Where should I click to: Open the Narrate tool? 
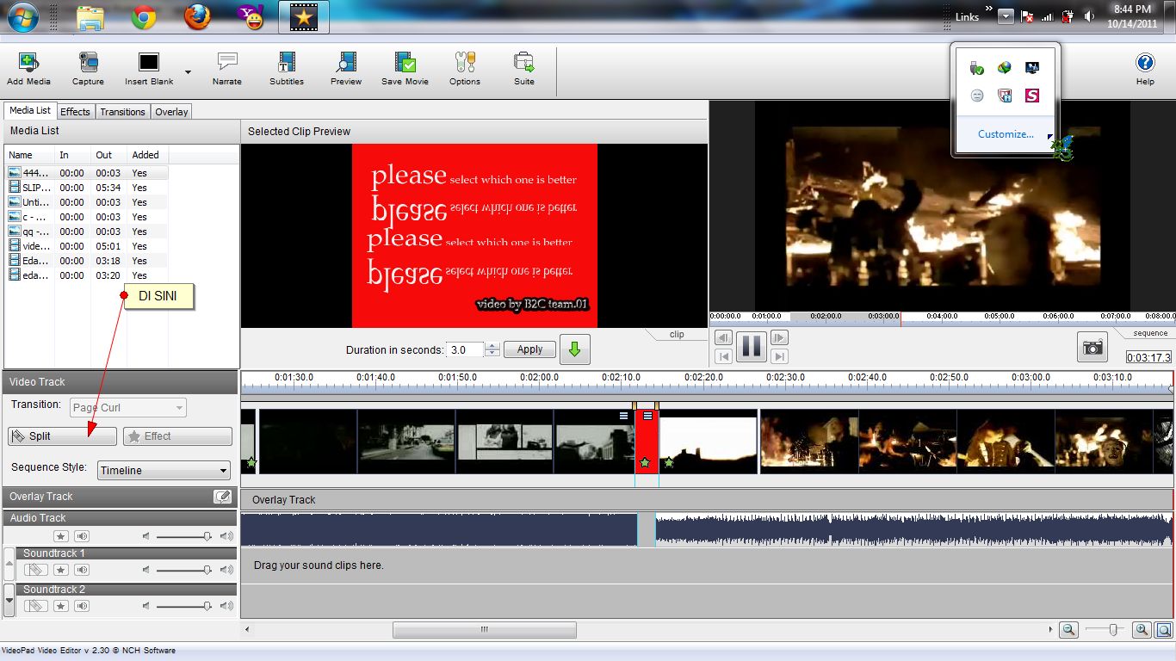point(226,69)
